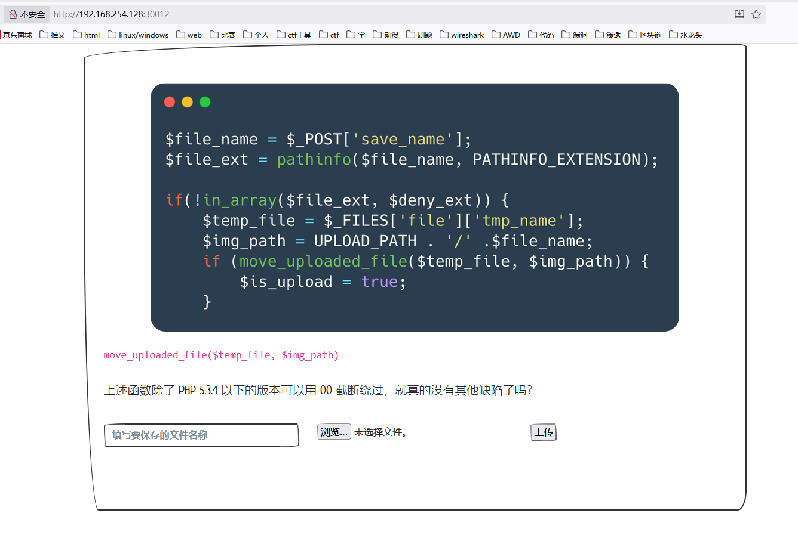Click the purple true value in code
Image resolution: width=798 pixels, height=535 pixels.
pyautogui.click(x=379, y=281)
